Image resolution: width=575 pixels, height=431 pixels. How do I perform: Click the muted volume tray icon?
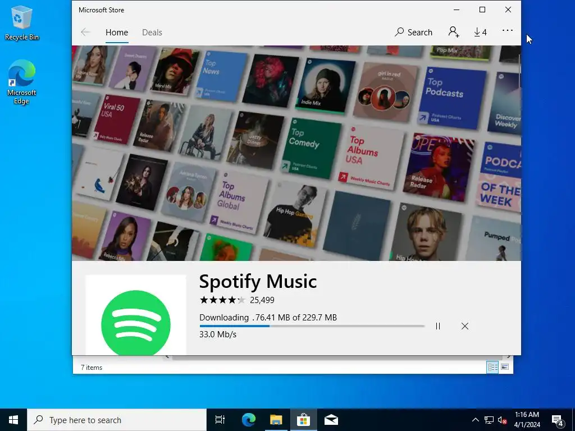click(x=502, y=420)
